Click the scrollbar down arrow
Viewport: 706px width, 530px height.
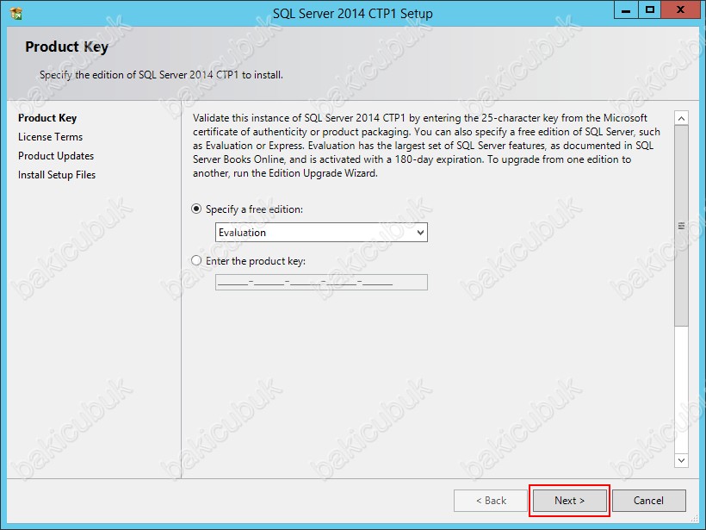681,460
